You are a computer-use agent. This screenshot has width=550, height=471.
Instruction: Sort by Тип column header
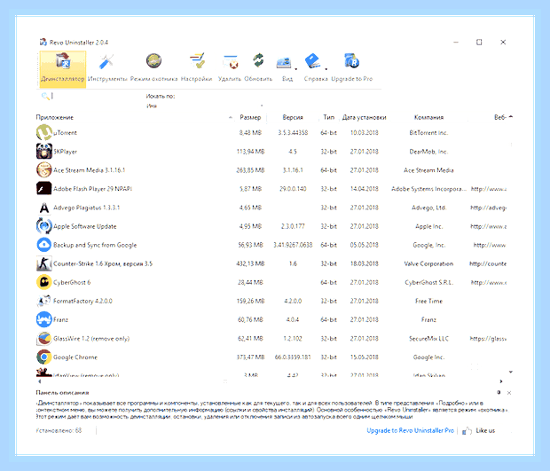pos(328,117)
